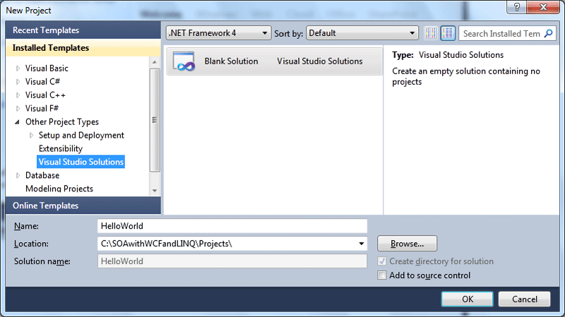Viewport: 565px width, 317px height.
Task: Open the Online Templates section
Action: point(83,205)
